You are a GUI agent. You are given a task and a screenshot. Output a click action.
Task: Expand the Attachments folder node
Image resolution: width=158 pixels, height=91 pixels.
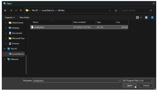[6, 23]
